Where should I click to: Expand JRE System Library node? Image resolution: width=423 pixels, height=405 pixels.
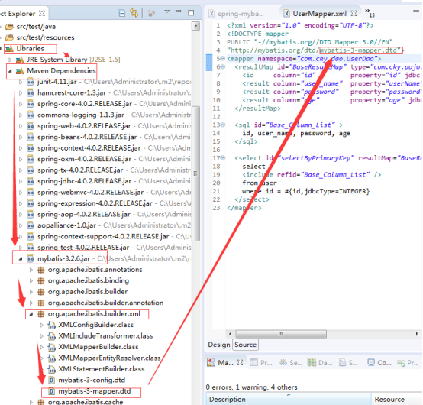tap(10, 60)
